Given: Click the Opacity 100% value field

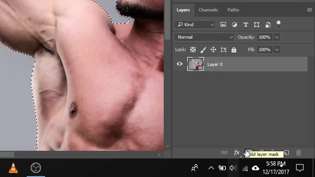Looking at the screenshot, I should pyautogui.click(x=265, y=37).
